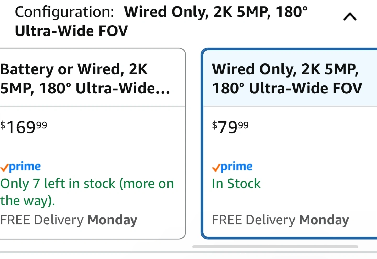The image size is (377, 259).
Task: Click FREE Delivery Monday in Battery card
Action: point(69,220)
